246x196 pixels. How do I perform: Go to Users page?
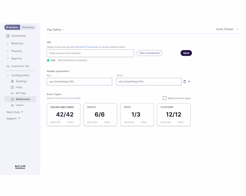point(20,105)
